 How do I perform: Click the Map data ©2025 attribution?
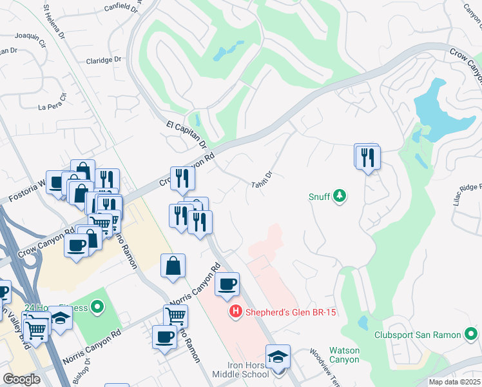pyautogui.click(x=454, y=382)
